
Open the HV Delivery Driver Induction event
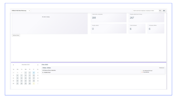coord(49,70)
